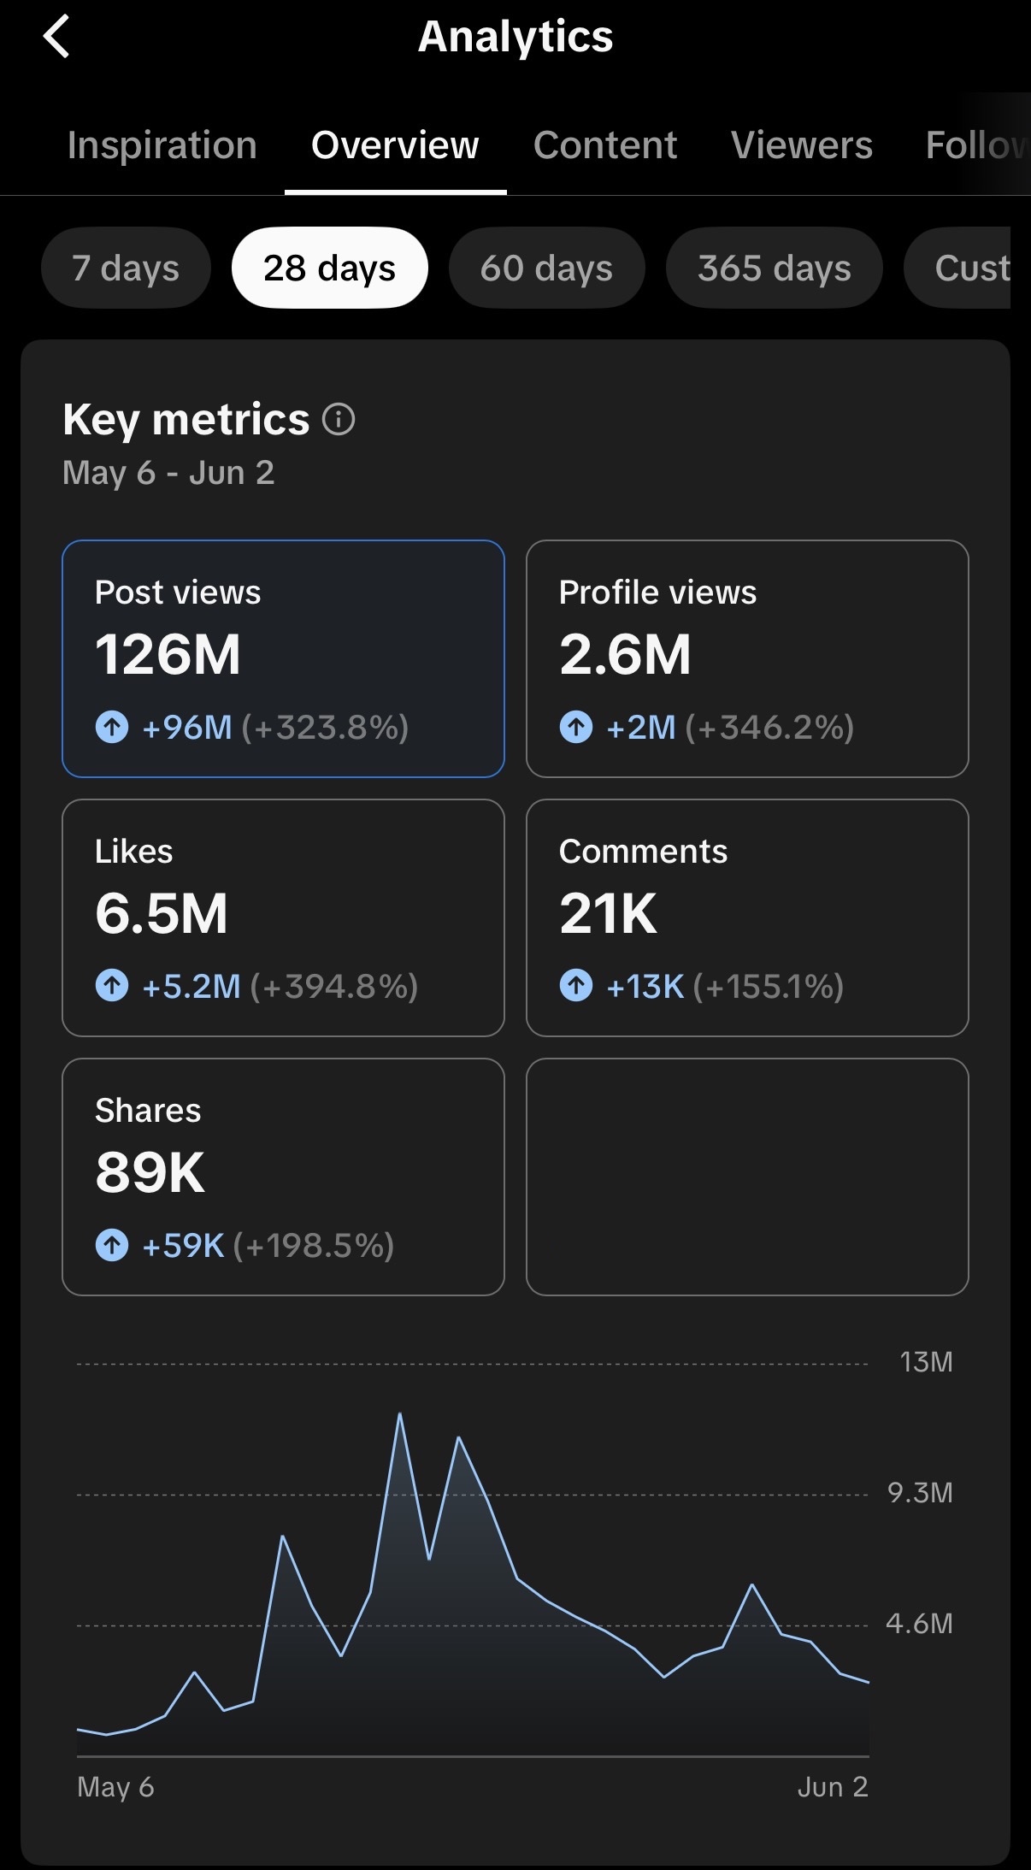Tap the May 6 - Jun 2 date range text
The image size is (1031, 1870).
click(168, 473)
